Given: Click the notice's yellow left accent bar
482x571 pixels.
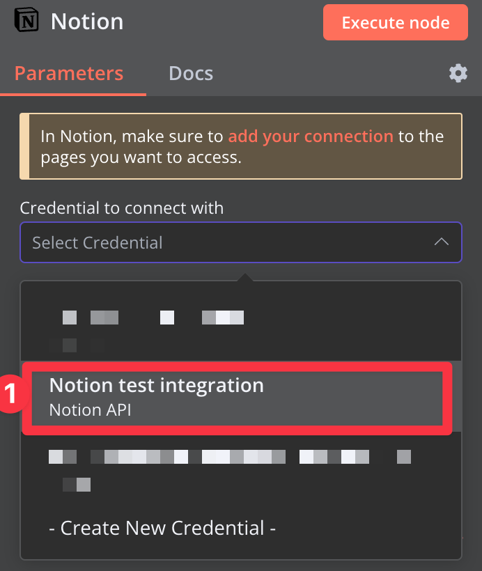Looking at the screenshot, I should pos(23,146).
